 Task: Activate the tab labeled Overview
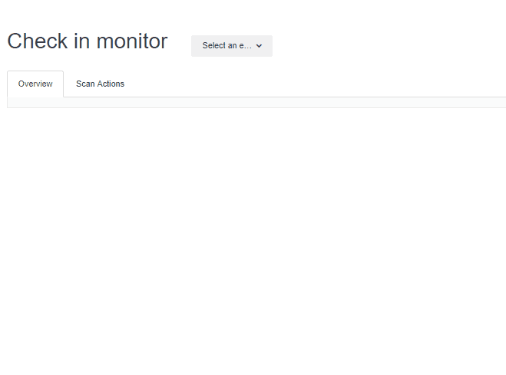click(35, 84)
